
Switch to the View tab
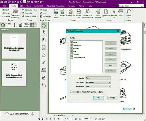click(x=29, y=6)
